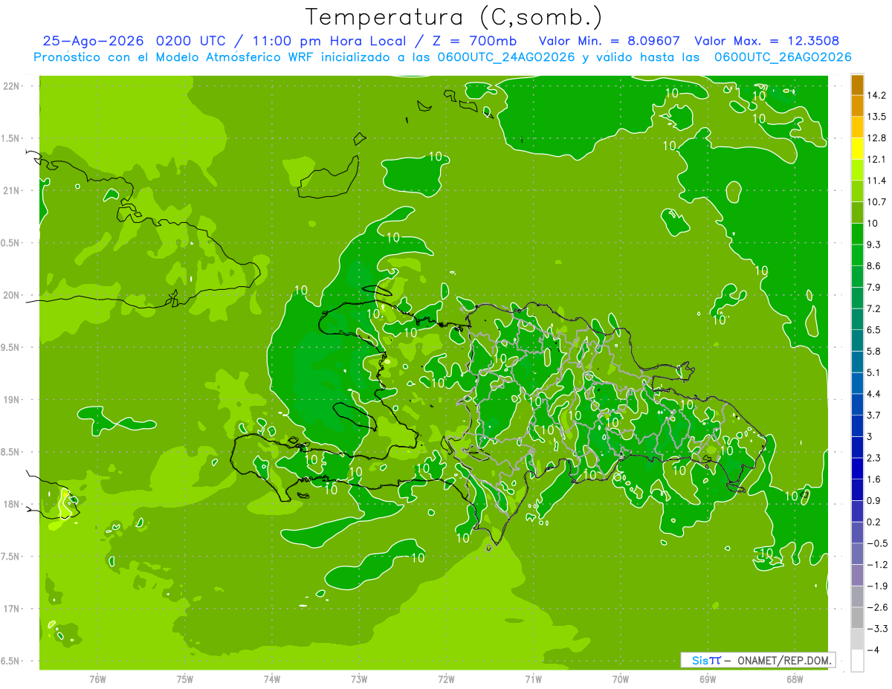Click the '21N' latitude label
The image size is (892, 689).
click(x=11, y=191)
